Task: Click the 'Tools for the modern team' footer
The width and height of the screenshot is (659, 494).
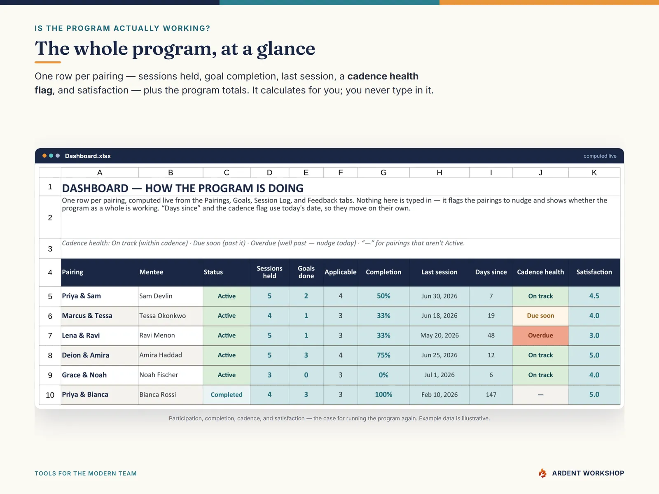Action: (x=86, y=473)
